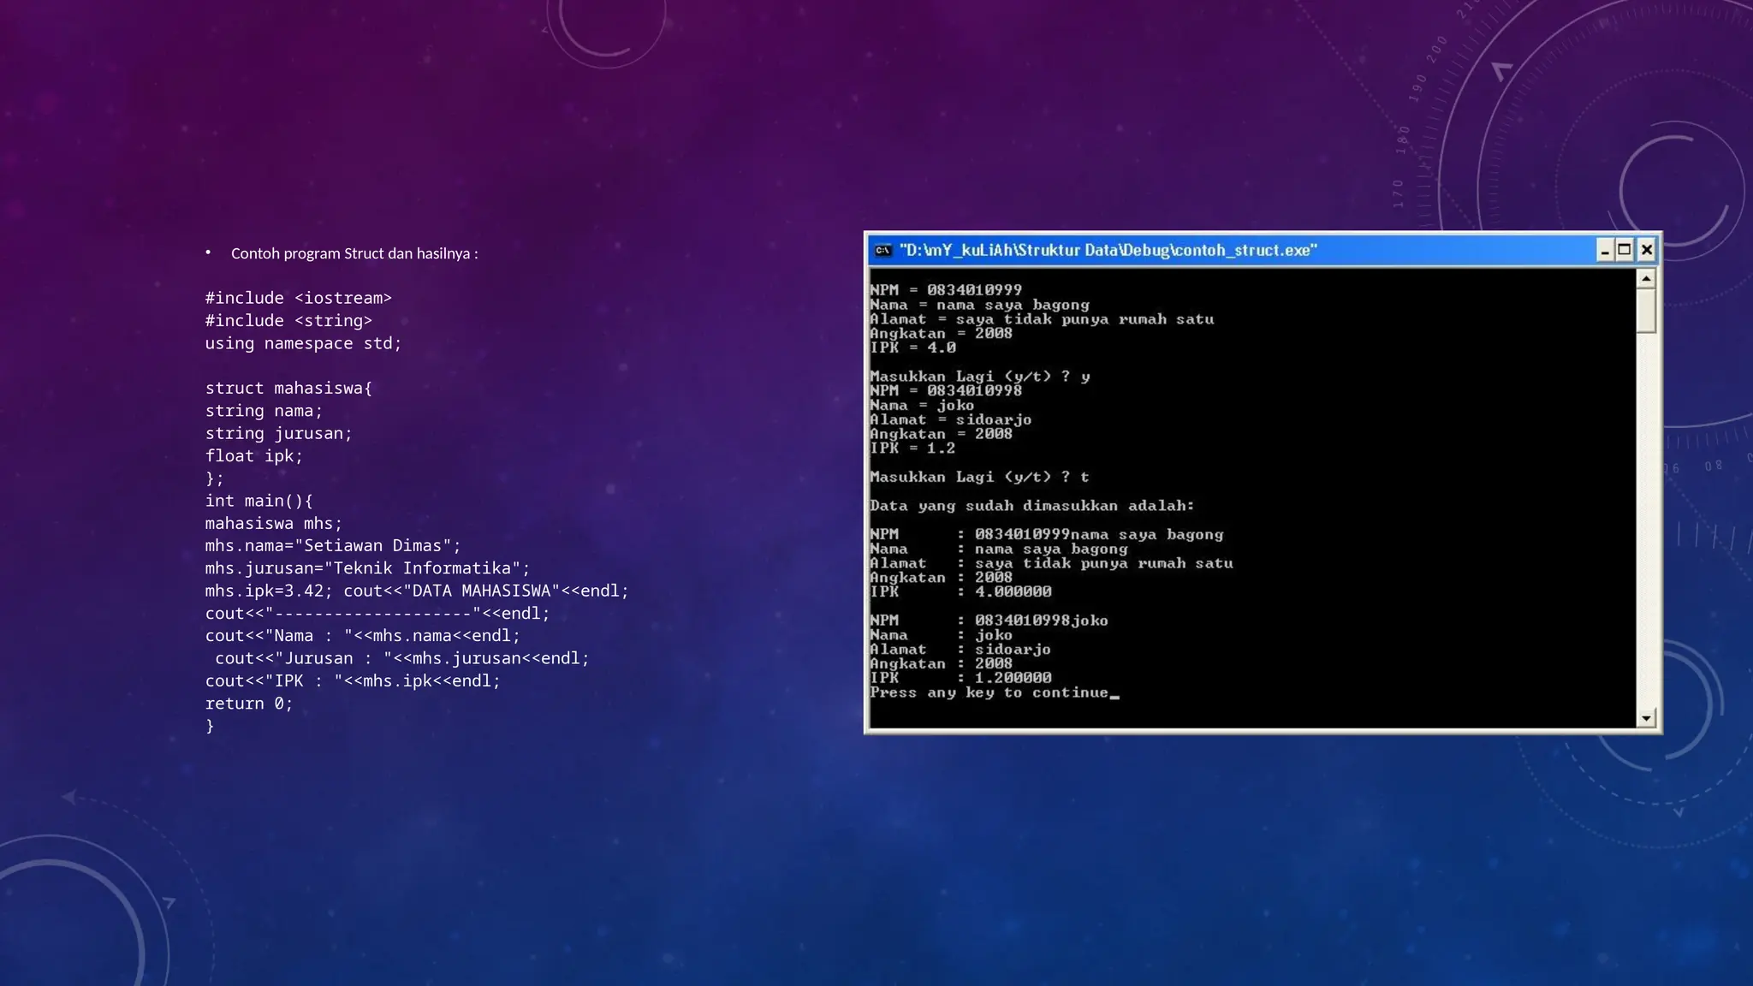The width and height of the screenshot is (1753, 986).
Task: Click the 'Press any key to continue' line
Action: tap(989, 692)
